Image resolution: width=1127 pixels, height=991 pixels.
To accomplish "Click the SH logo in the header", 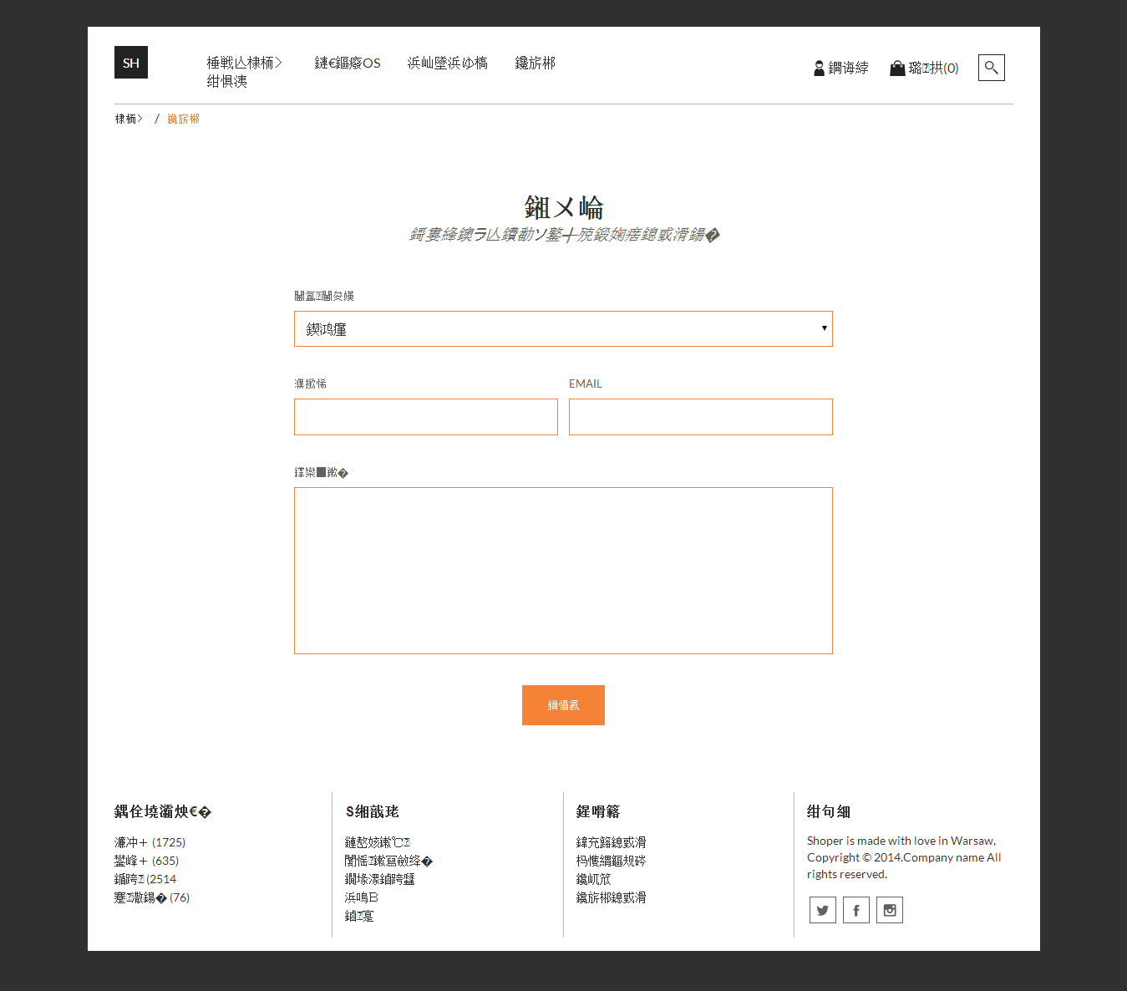I will [131, 63].
